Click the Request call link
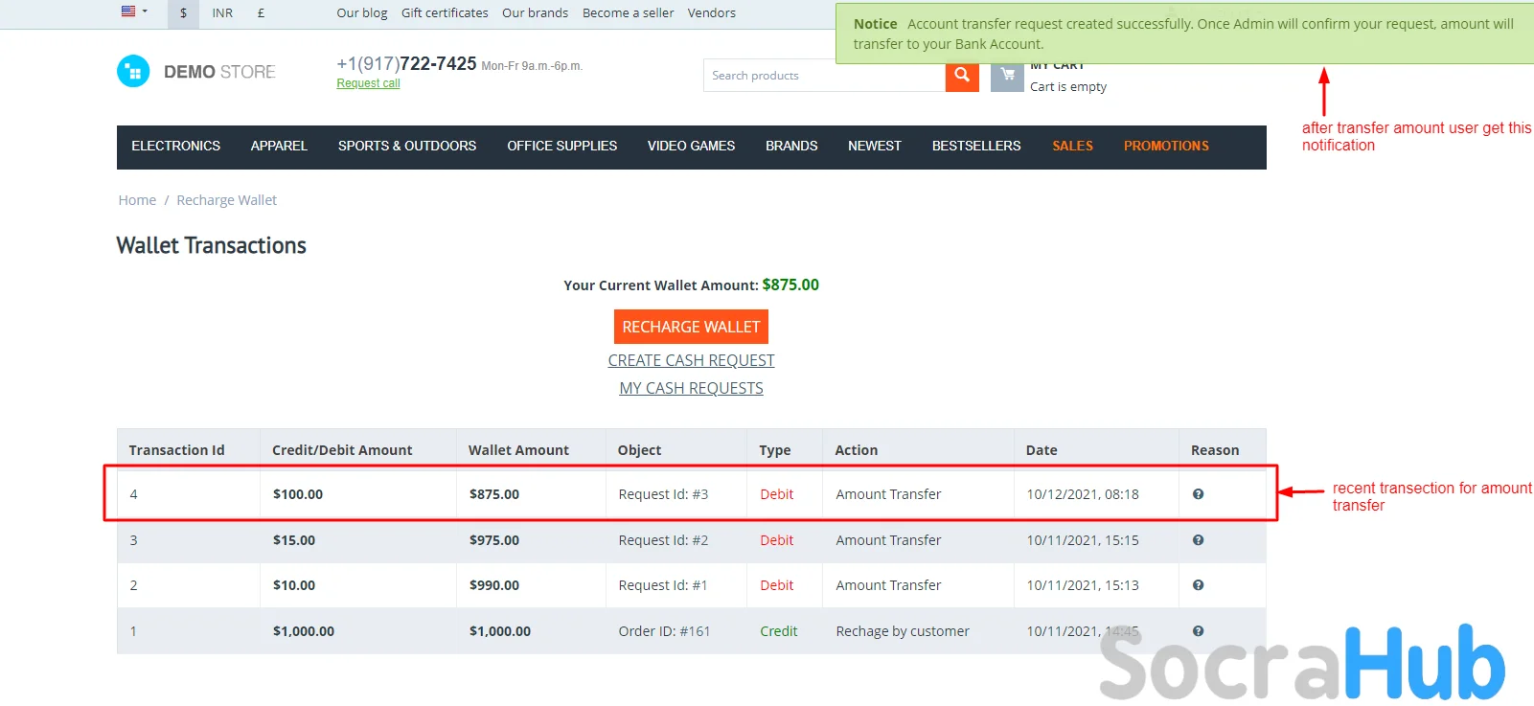This screenshot has height=706, width=1534. (x=368, y=83)
